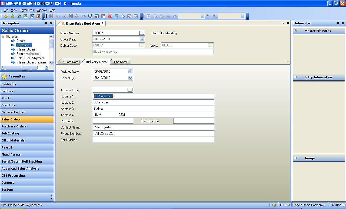Open the Stock module
346x209 pixels.
(27, 98)
